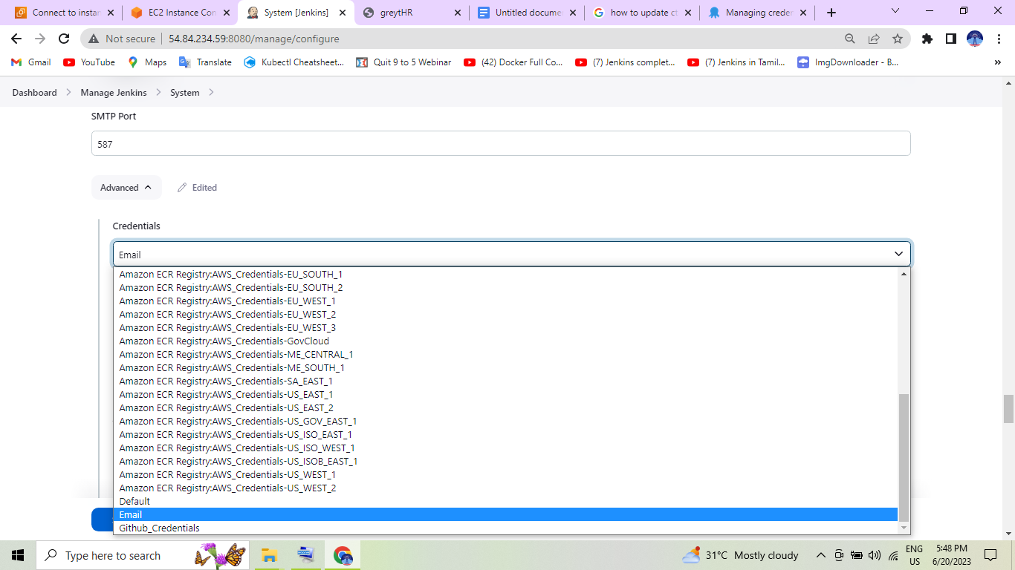Bookmark this page with star icon
Viewport: 1015px width, 570px height.
[898, 39]
